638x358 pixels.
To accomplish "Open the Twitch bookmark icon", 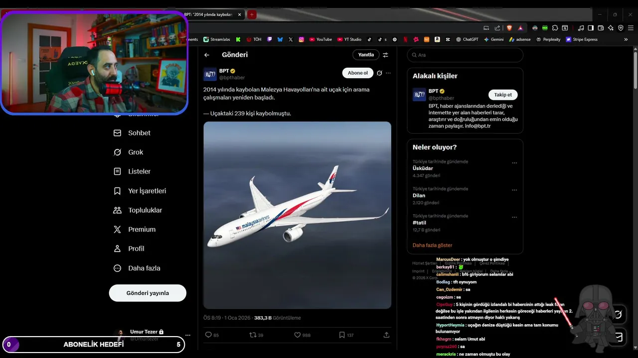I will coord(270,39).
